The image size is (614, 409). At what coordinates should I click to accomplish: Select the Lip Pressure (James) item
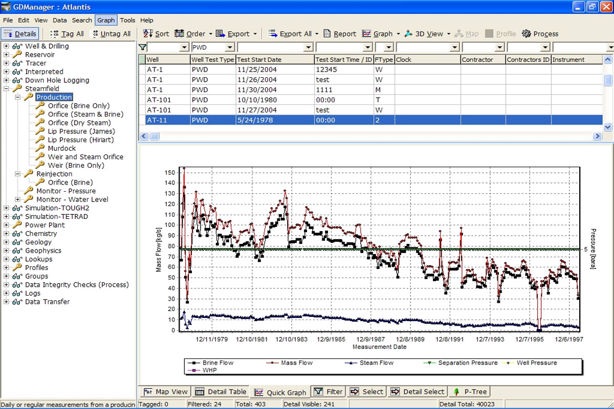tap(81, 131)
